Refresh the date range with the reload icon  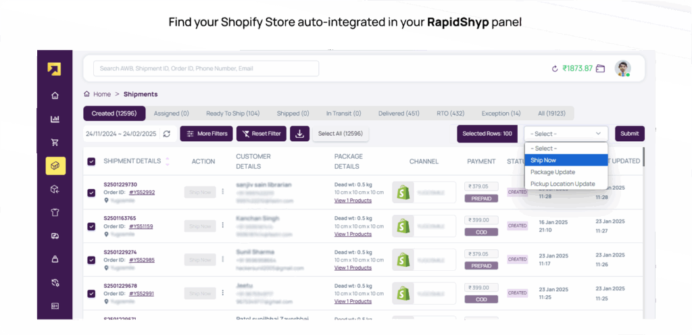click(x=166, y=134)
